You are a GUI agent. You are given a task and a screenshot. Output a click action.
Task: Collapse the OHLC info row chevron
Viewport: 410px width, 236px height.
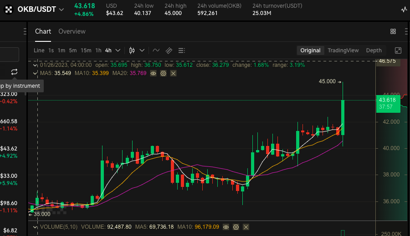35,65
